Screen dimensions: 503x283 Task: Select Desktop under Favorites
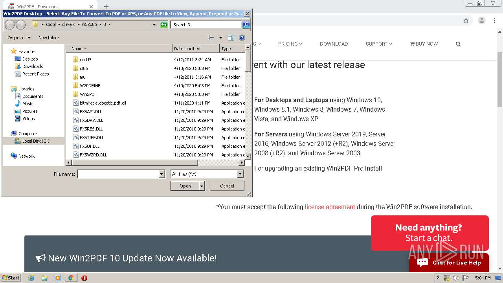[30, 59]
